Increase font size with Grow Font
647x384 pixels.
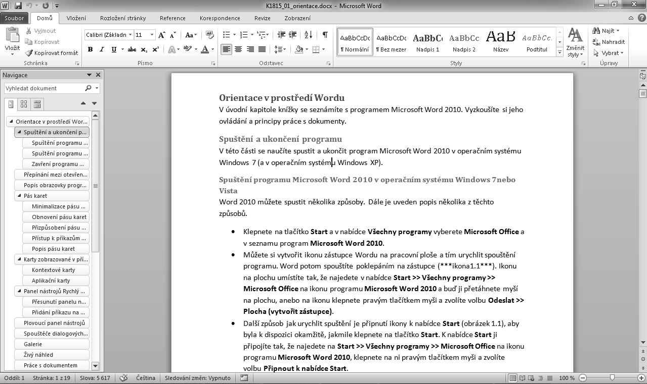[x=162, y=35]
